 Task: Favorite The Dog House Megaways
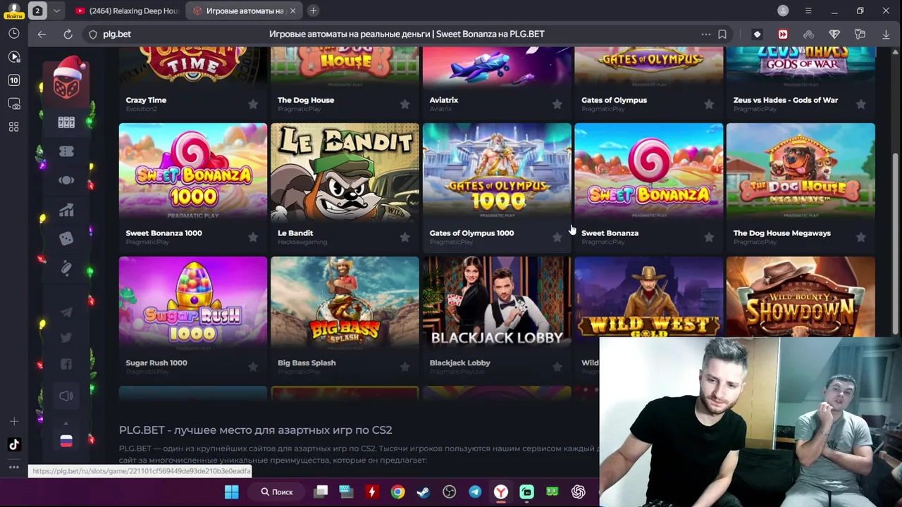(x=861, y=237)
